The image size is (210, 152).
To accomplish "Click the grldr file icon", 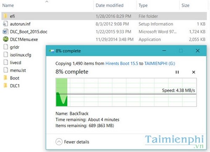I will [5, 47].
